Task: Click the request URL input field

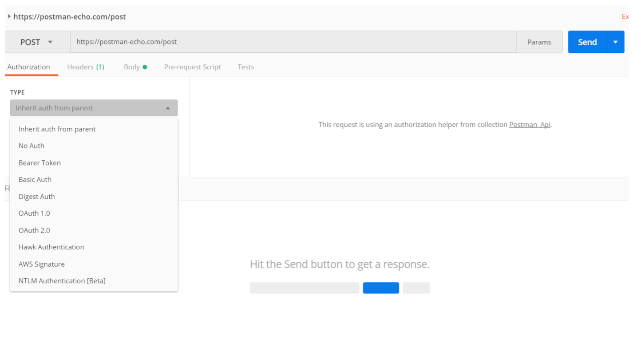Action: 293,42
